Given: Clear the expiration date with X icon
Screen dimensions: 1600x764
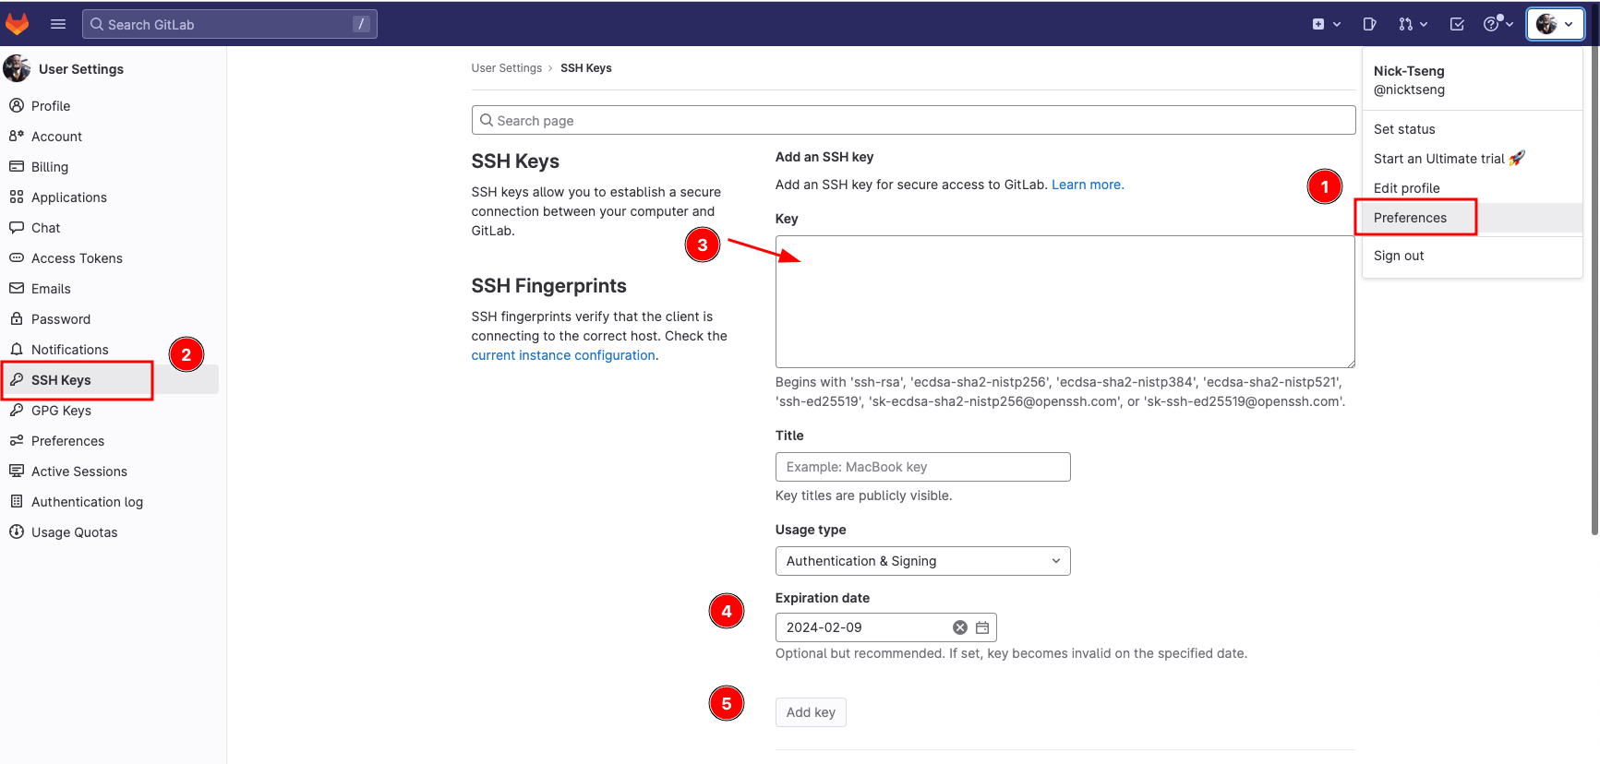Looking at the screenshot, I should pos(960,627).
